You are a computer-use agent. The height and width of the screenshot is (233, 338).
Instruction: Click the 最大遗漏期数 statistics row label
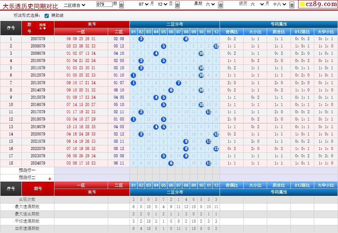[x=27, y=207]
